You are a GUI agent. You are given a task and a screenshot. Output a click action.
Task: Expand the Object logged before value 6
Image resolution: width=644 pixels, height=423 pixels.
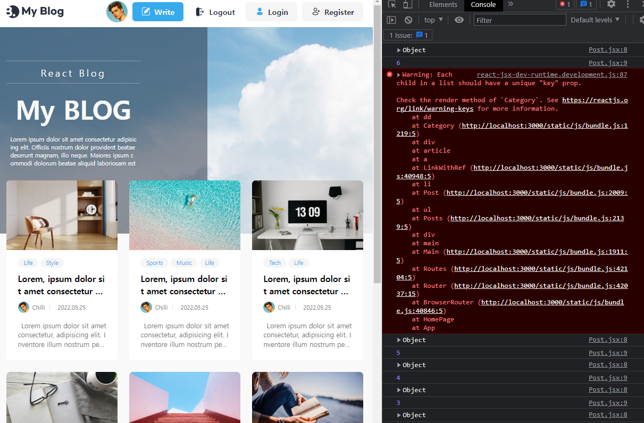399,50
